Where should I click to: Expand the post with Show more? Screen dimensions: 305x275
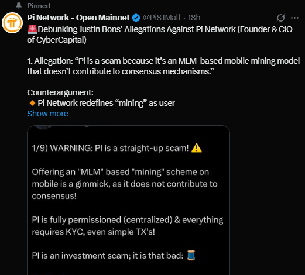click(x=47, y=114)
